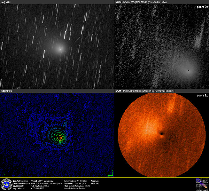Click the Elab: AA5 entry
This screenshot has height=191, width=209.
[x=95, y=183]
